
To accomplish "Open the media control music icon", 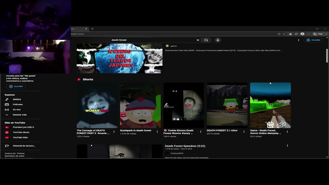I will (x=290, y=34).
